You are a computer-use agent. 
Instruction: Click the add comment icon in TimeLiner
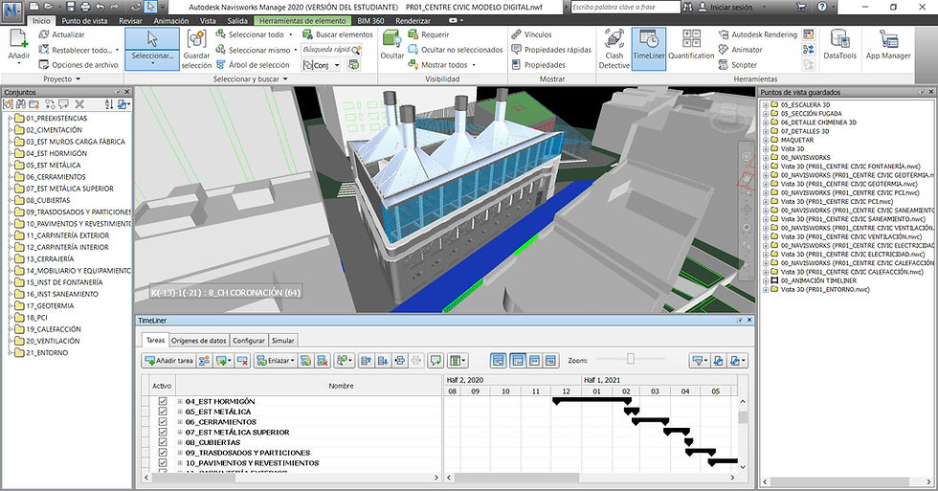(435, 361)
